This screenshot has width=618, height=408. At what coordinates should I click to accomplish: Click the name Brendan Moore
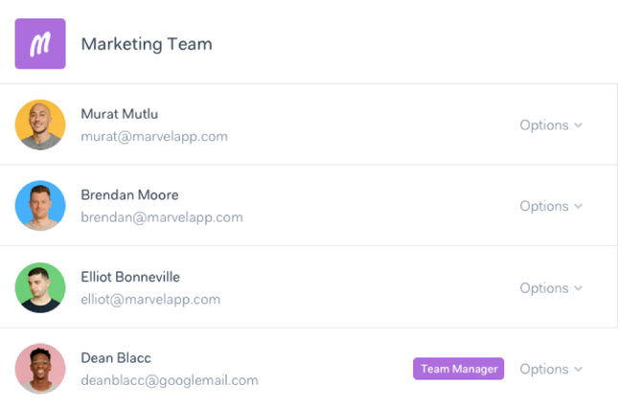pyautogui.click(x=129, y=195)
